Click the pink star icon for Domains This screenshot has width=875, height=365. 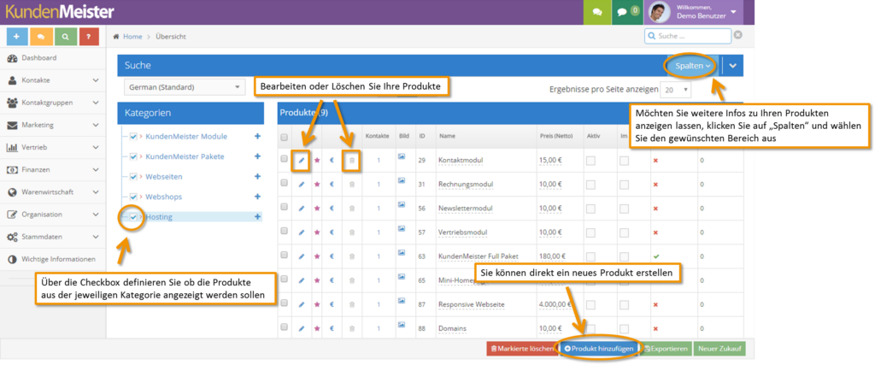click(x=317, y=328)
